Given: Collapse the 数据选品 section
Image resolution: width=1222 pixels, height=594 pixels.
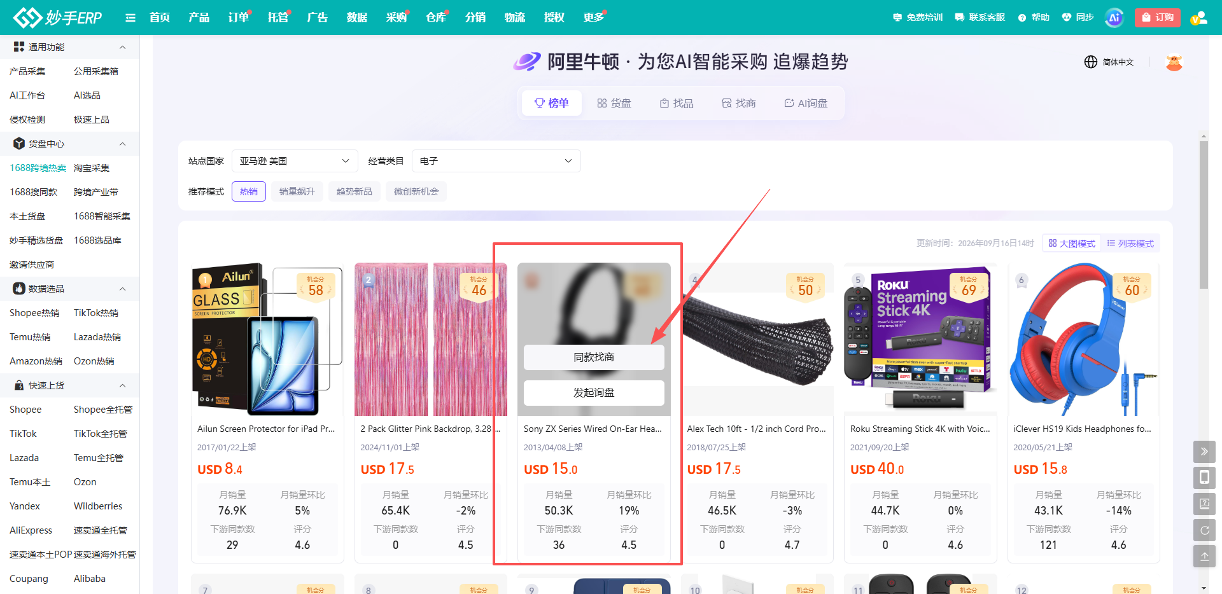Looking at the screenshot, I should [x=123, y=289].
